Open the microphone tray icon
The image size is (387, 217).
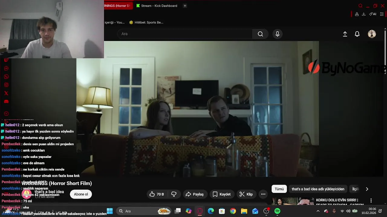pyautogui.click(x=334, y=211)
